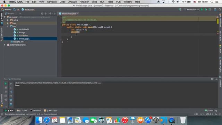Image resolution: width=222 pixels, height=125 pixels.
Task: Click the up-stack-trace arrow in Run panel
Action: point(11,84)
